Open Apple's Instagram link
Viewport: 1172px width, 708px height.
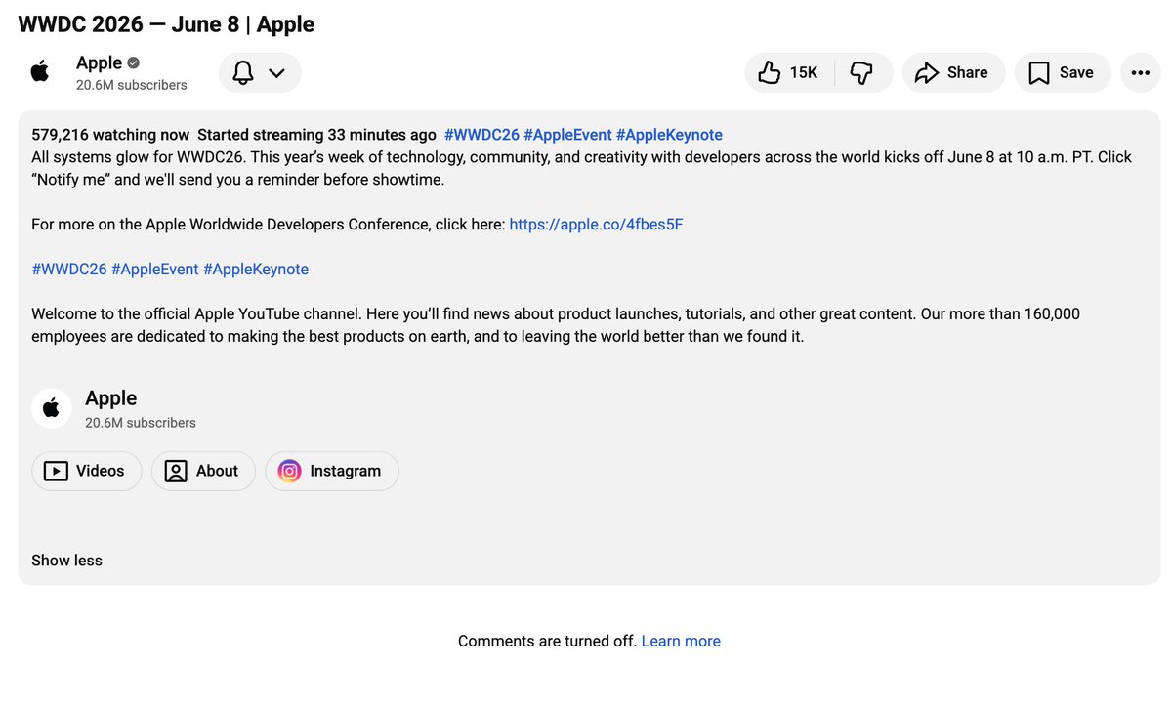point(332,471)
